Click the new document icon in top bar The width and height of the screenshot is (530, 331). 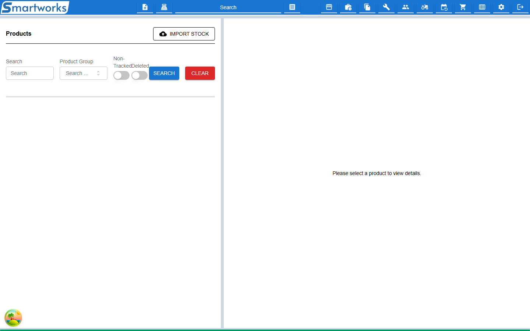click(145, 7)
